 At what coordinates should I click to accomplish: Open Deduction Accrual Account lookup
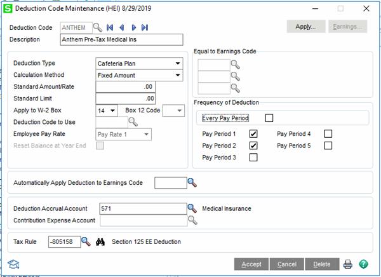click(192, 208)
